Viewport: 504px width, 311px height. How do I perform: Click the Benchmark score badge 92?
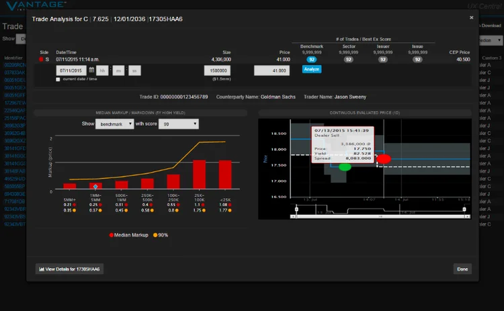coord(311,59)
